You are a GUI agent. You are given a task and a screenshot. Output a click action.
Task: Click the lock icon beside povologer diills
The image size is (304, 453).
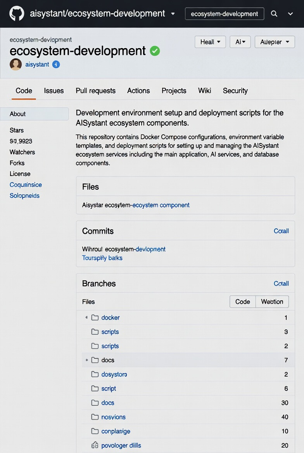95,445
